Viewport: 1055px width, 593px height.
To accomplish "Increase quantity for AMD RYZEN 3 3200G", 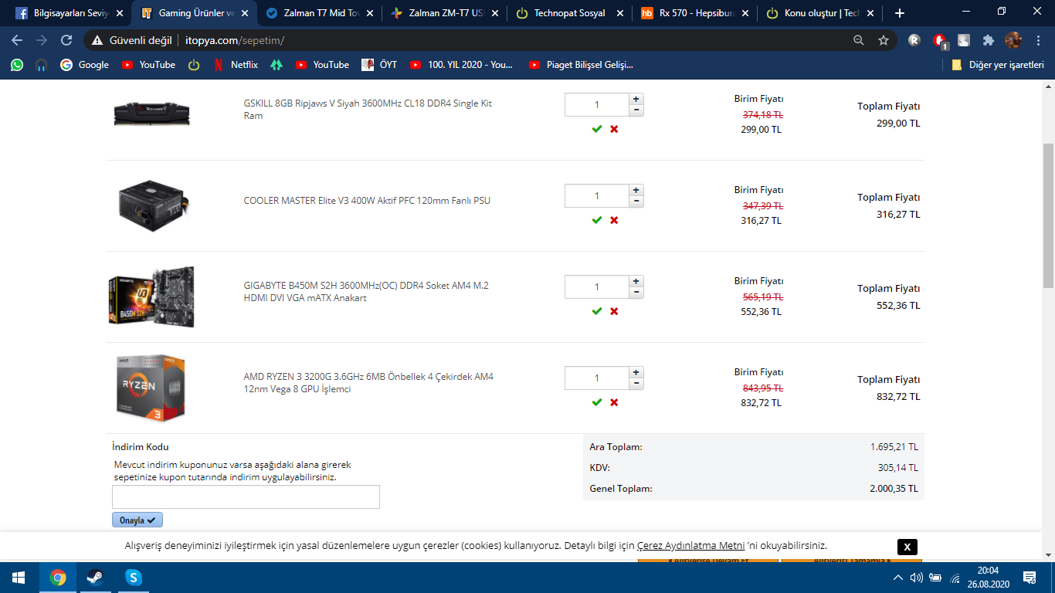I will [636, 372].
